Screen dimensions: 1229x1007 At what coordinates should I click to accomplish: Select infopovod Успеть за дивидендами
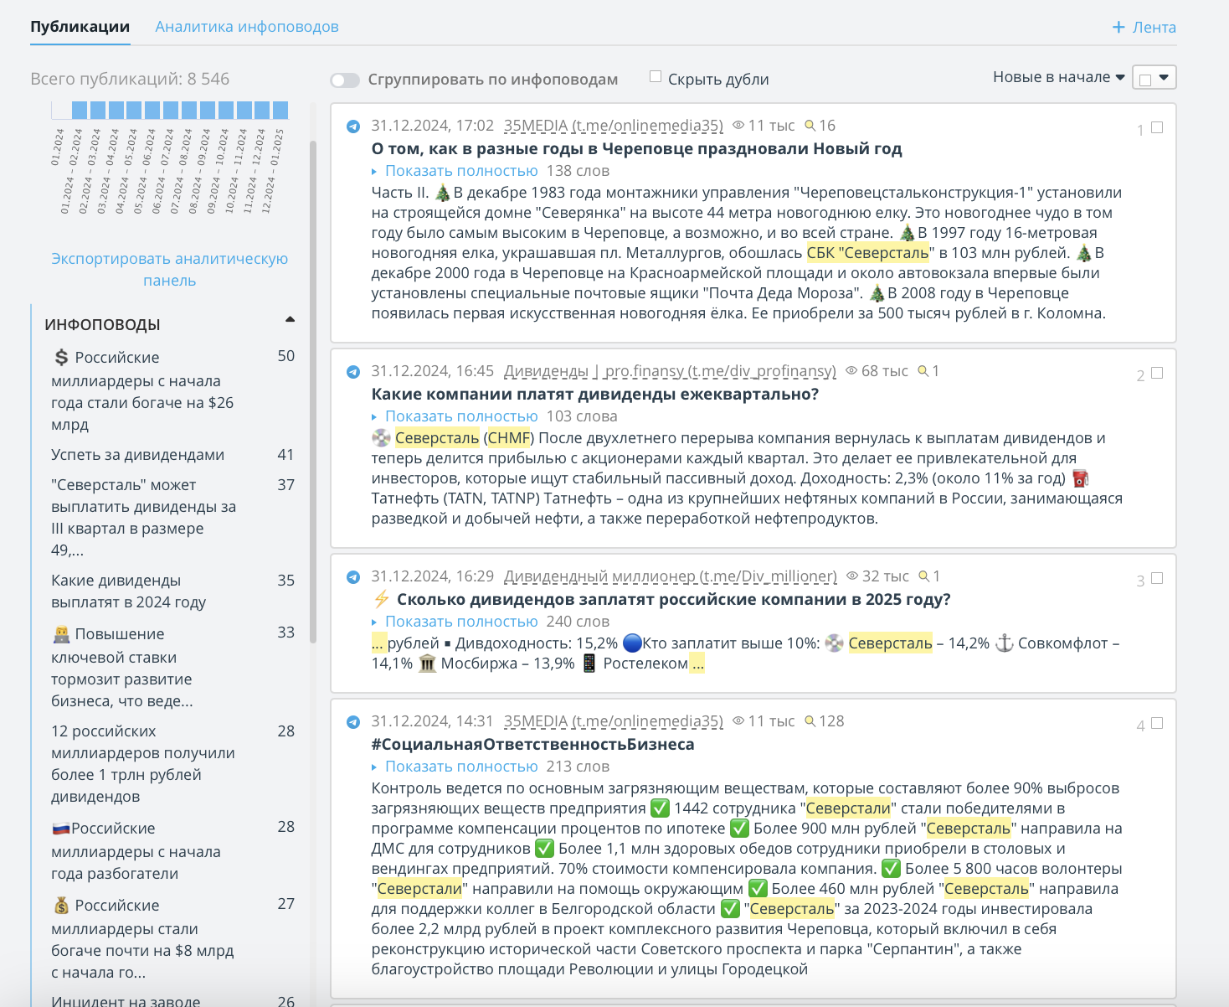click(138, 455)
